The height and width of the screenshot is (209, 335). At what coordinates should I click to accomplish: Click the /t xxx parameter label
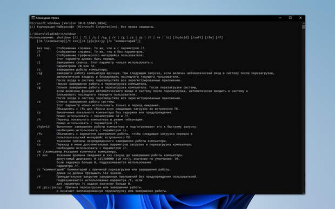click(42, 155)
